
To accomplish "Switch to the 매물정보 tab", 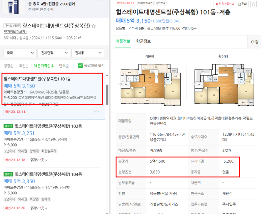I will (x=123, y=41).
